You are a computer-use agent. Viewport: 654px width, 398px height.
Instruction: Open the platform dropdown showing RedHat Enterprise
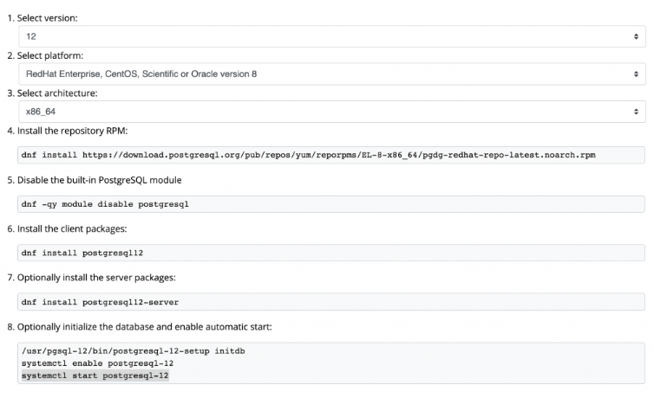pos(332,74)
